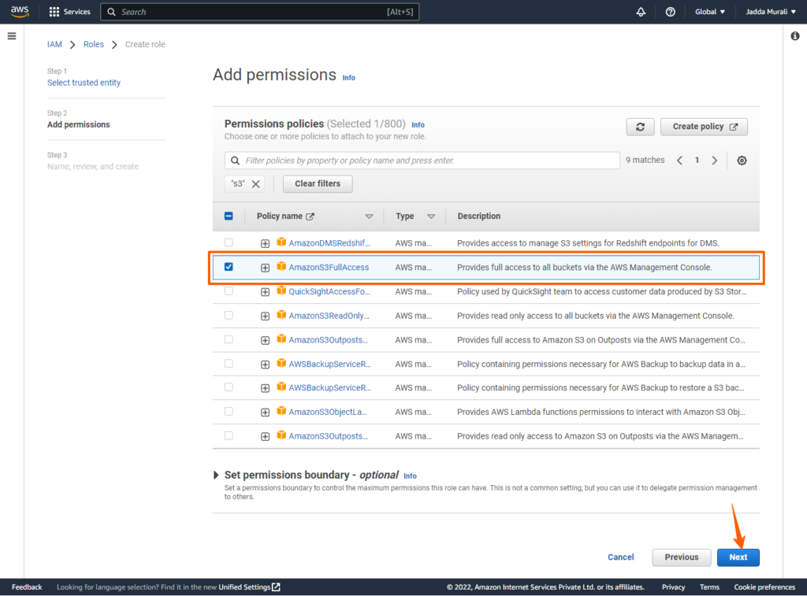Open Info link beside Add permissions
This screenshot has height=596, width=807.
tap(349, 78)
